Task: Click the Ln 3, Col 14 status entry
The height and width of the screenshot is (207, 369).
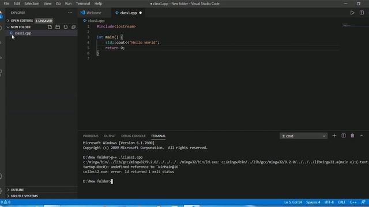Action: [293, 202]
